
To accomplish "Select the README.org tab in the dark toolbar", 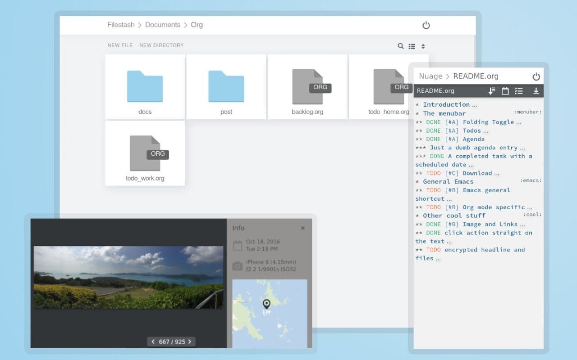I will click(x=435, y=90).
